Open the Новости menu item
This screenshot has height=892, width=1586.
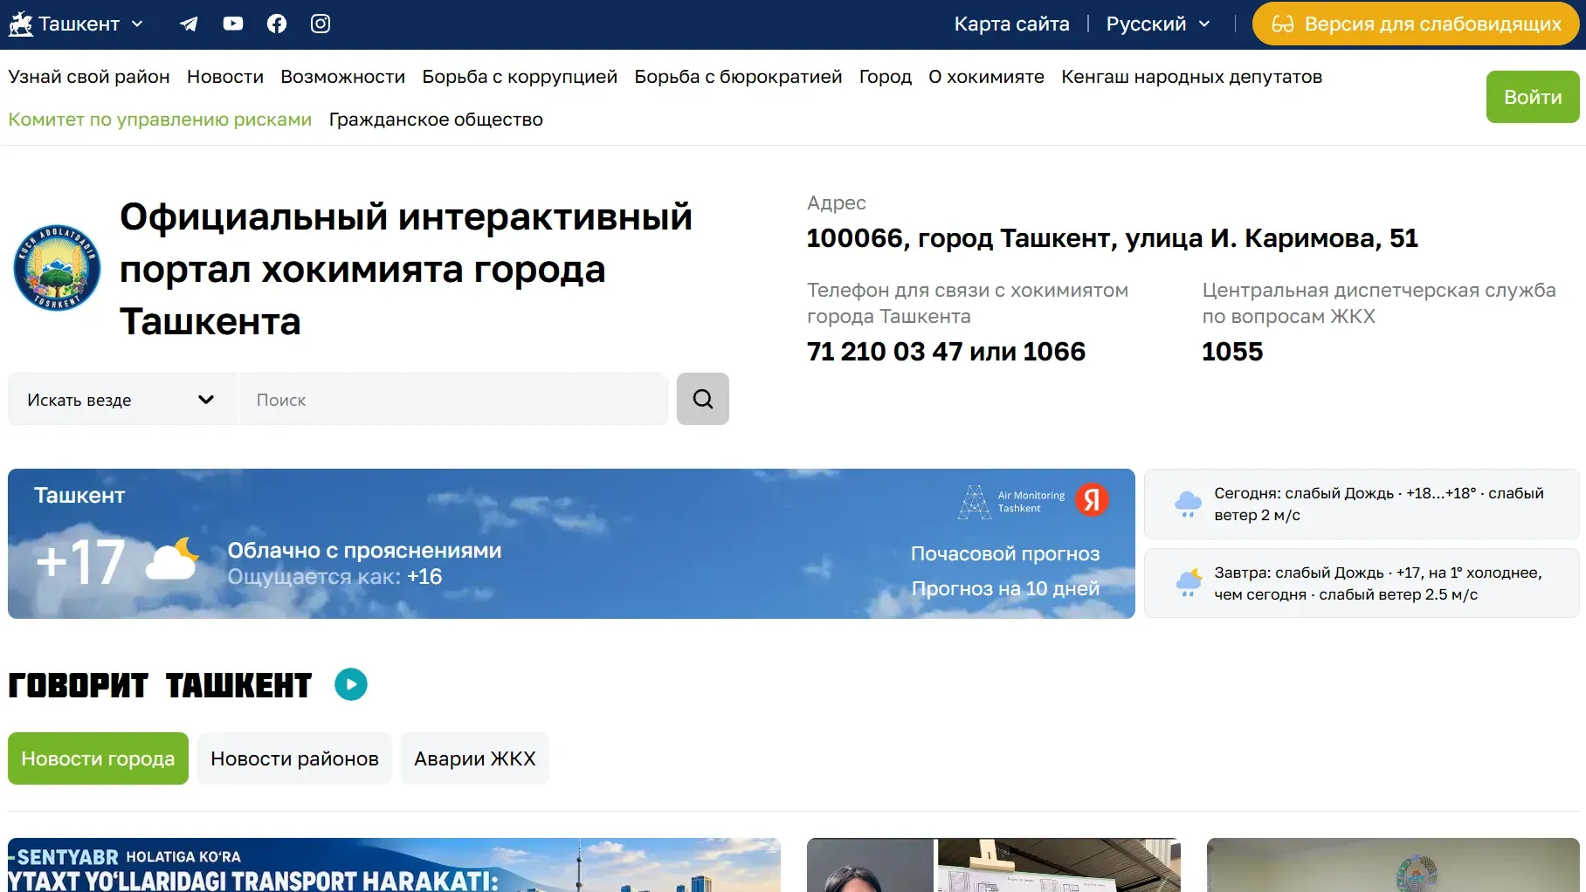225,77
